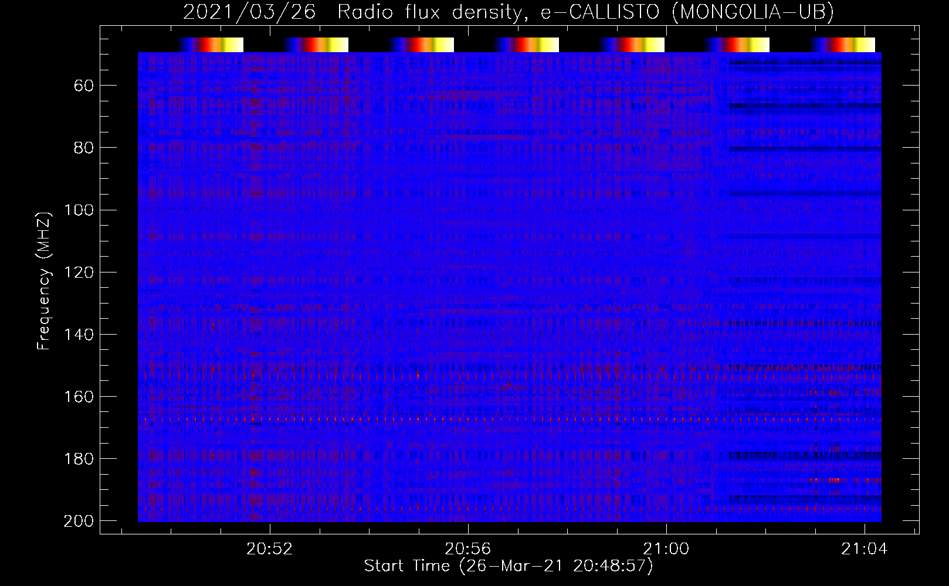Click the 60 MHz frequency tick label
Screen dimensions: 949x586
[x=84, y=86]
